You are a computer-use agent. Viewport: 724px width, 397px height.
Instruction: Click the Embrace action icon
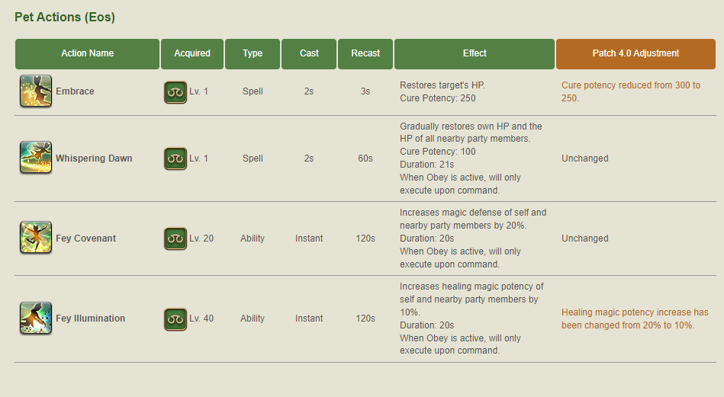36,91
